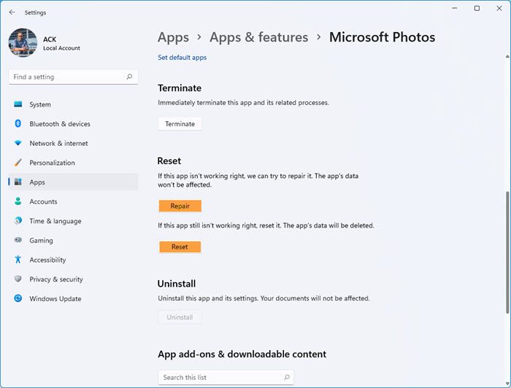Screen dimensions: 511x388
Task: Go back using the back arrow
Action: (12, 12)
